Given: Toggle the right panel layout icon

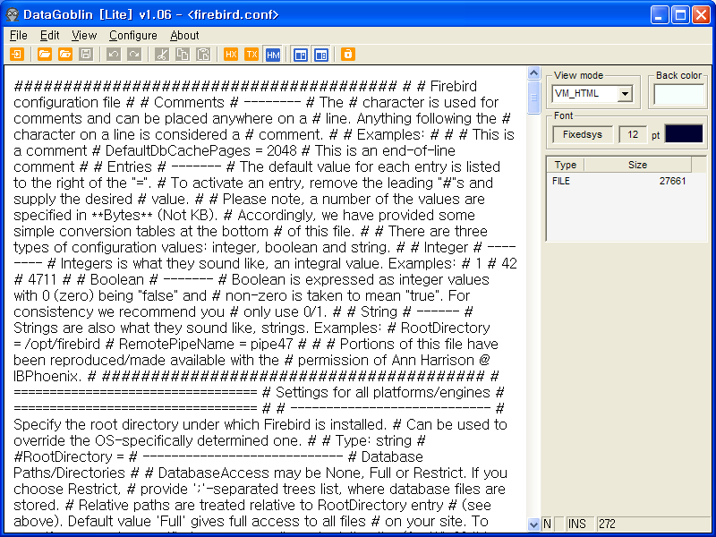Looking at the screenshot, I should [x=320, y=55].
